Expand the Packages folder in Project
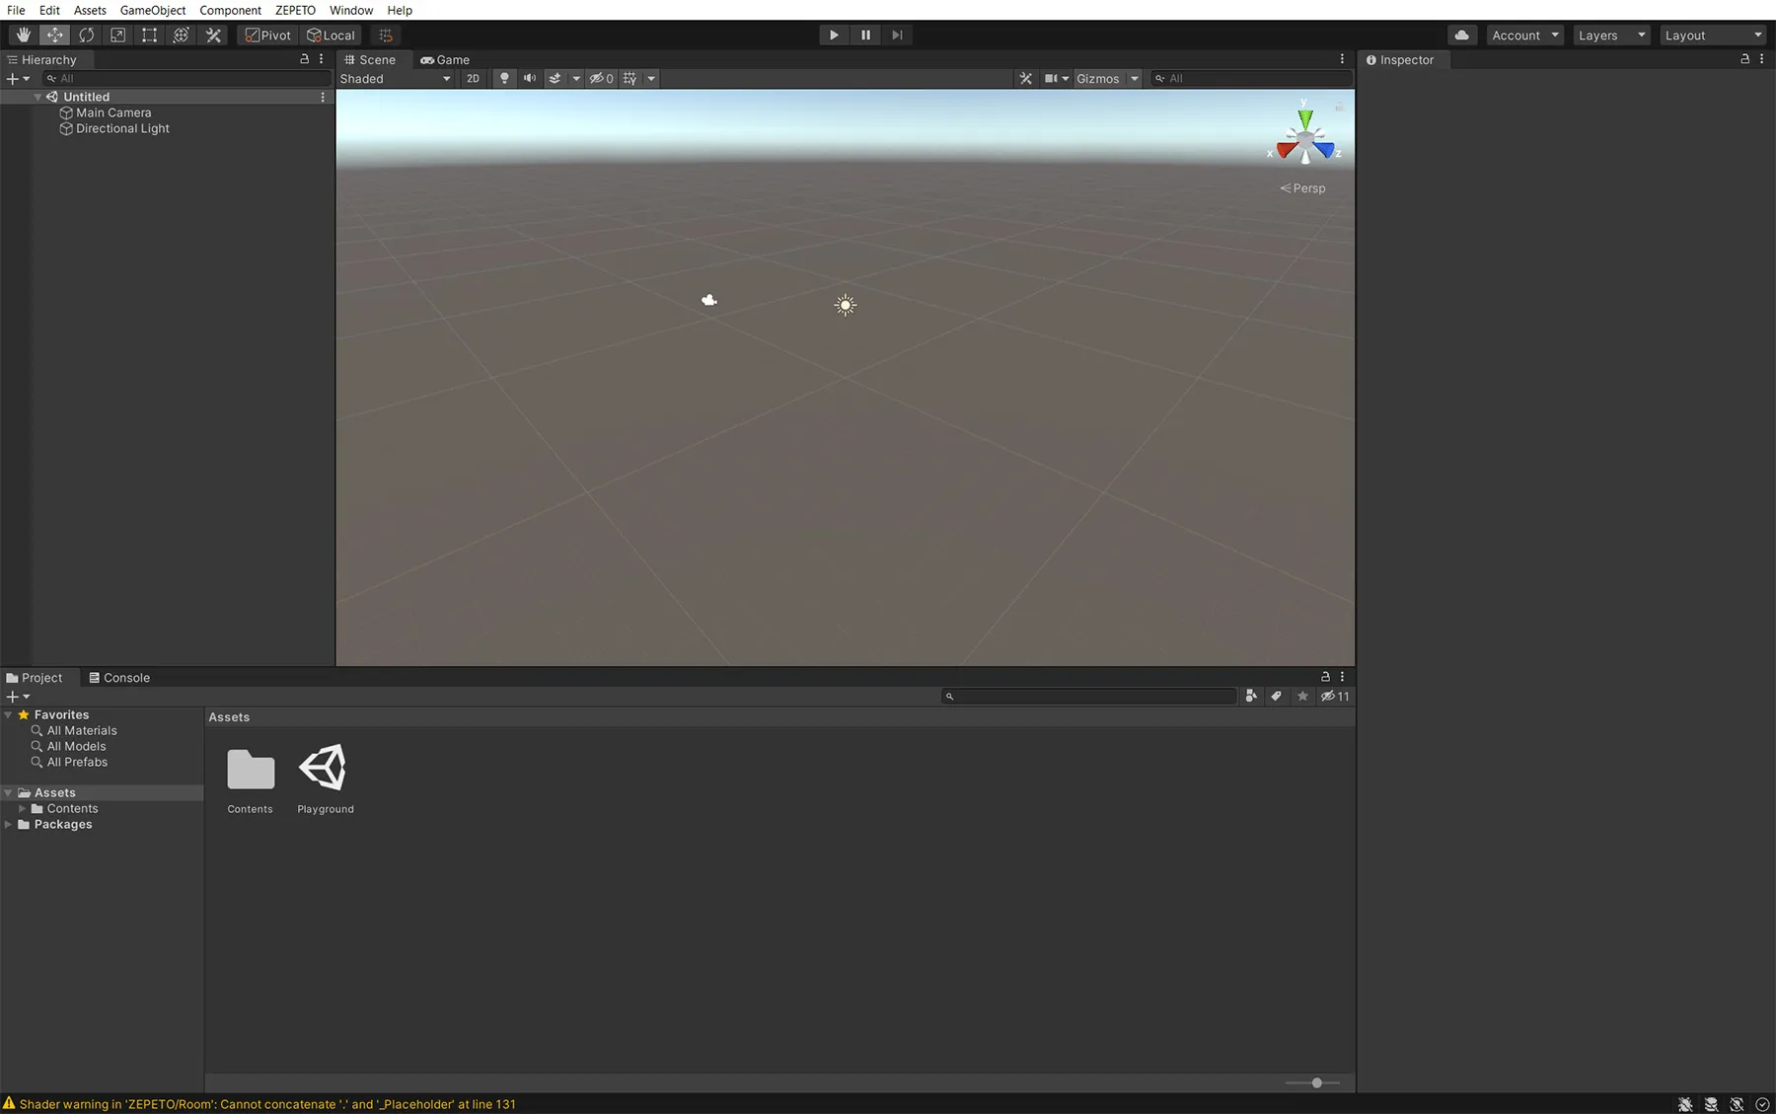The image size is (1776, 1114). click(x=9, y=824)
